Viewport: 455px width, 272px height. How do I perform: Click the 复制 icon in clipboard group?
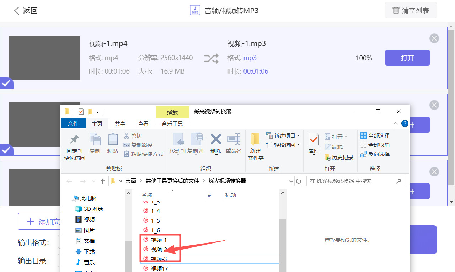click(x=95, y=140)
